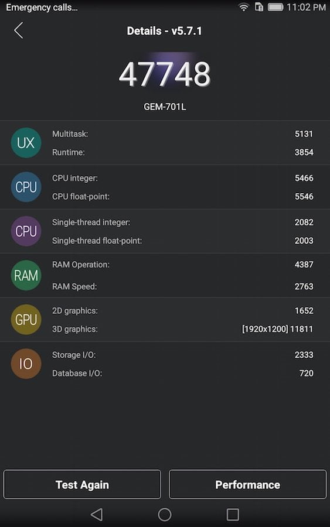Screen dimensions: 330x527
Task: Tap the orange IO category icon
Action: tap(26, 364)
